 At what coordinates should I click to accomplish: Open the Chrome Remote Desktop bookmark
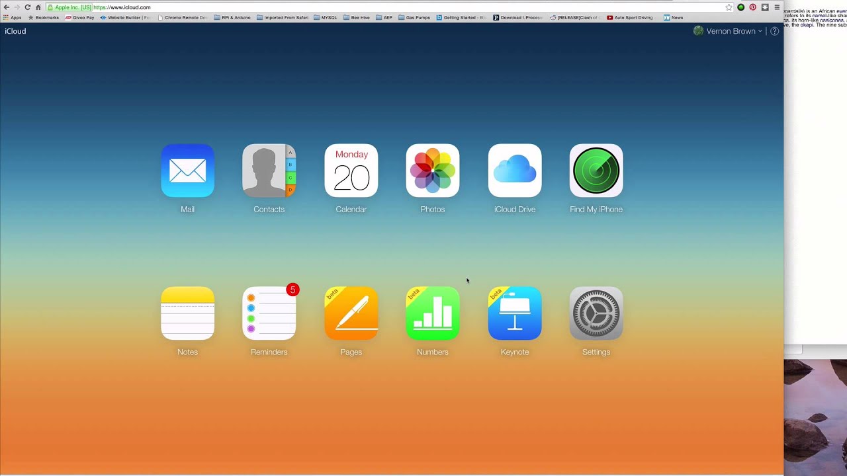tap(182, 18)
